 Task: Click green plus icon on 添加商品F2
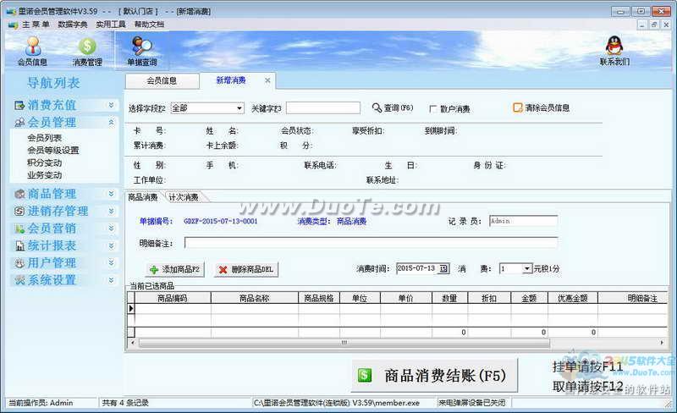tap(154, 270)
